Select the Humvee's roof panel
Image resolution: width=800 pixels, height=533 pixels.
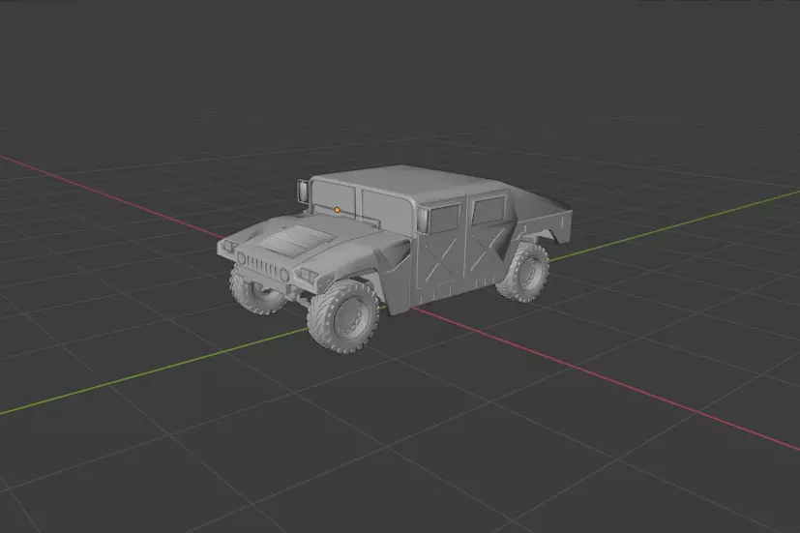click(x=407, y=181)
